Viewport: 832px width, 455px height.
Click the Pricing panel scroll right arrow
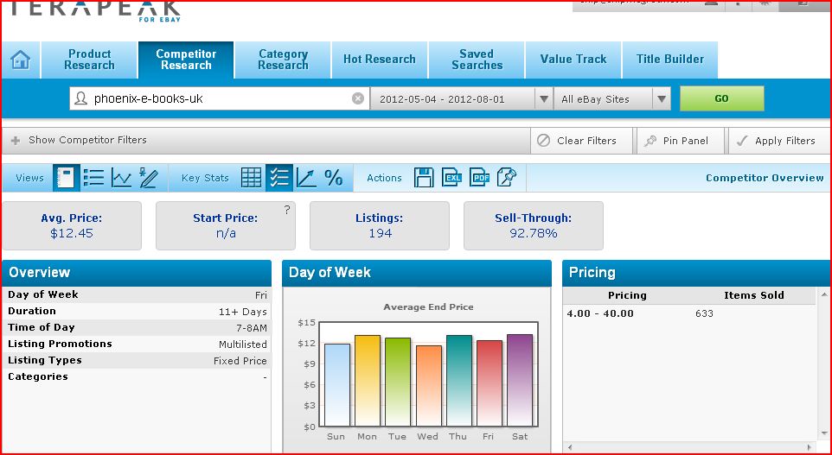click(810, 447)
